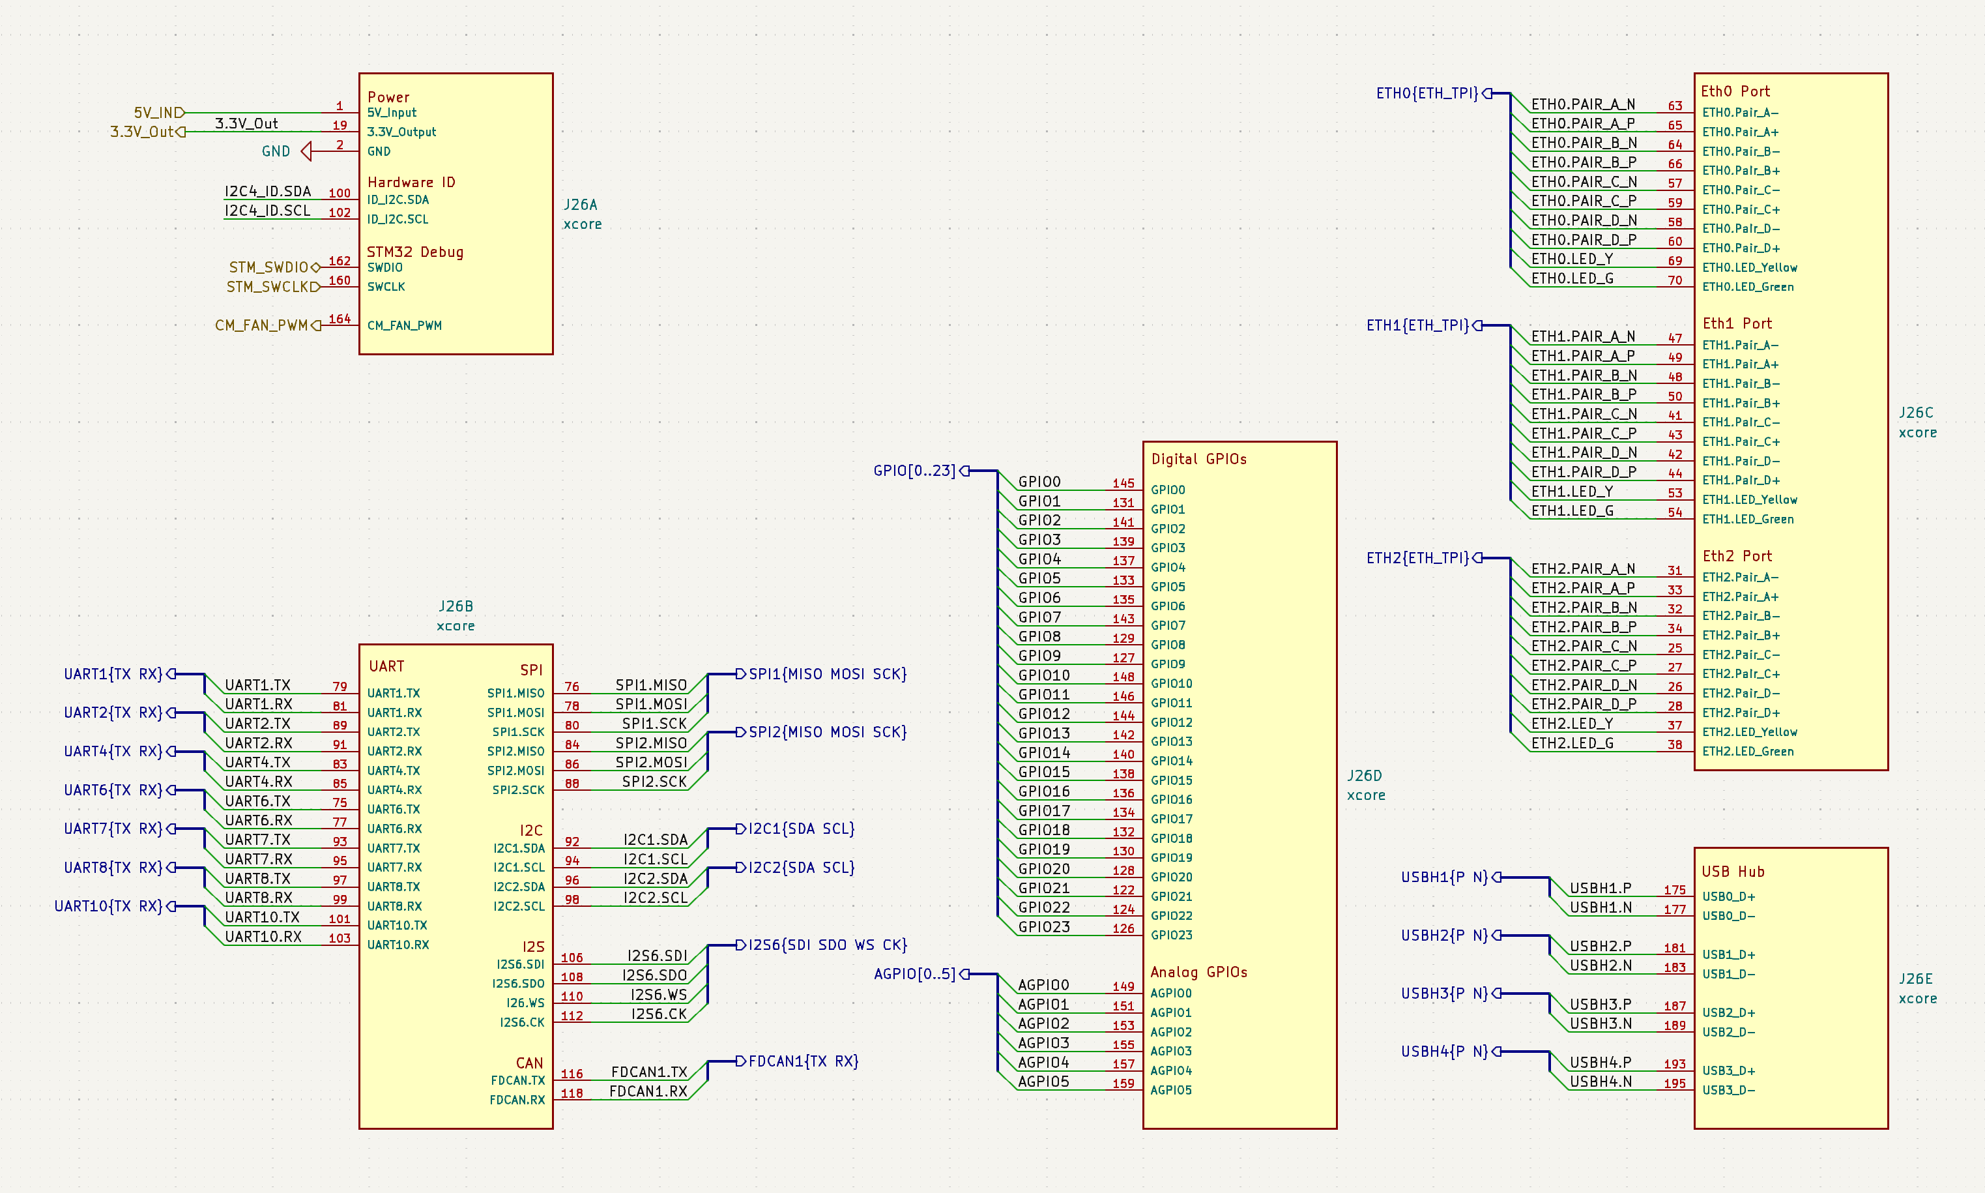Select the Power section title in J26A

pyautogui.click(x=389, y=97)
